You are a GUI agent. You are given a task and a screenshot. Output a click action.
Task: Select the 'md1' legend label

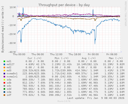[9, 61]
